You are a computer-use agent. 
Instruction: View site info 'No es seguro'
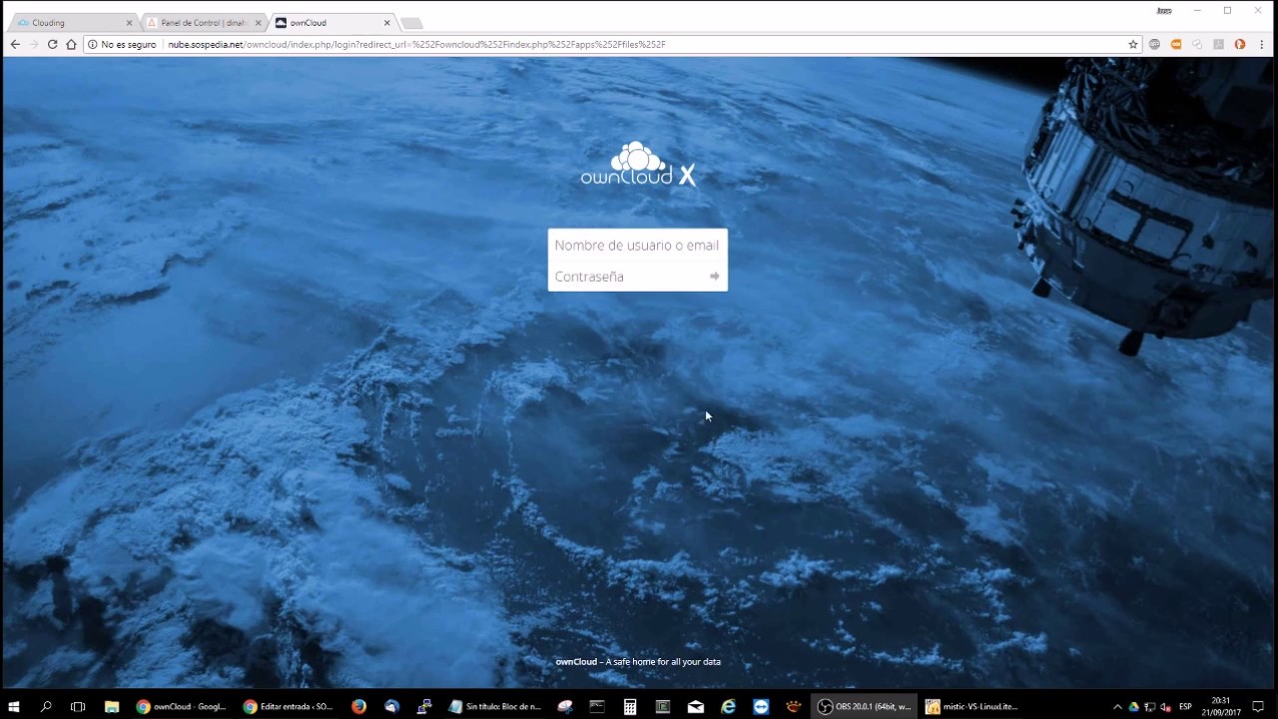click(x=122, y=44)
